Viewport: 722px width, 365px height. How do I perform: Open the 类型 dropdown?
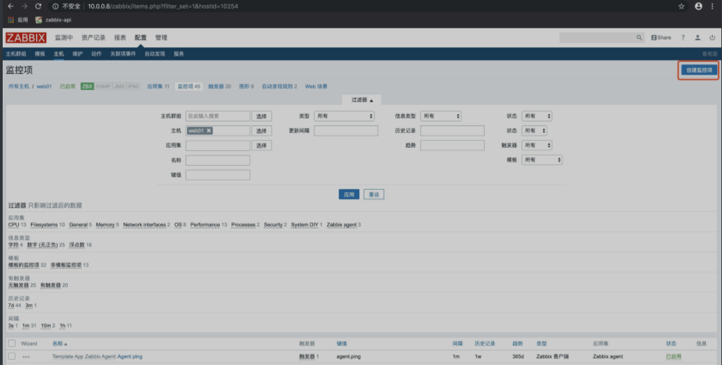pyautogui.click(x=344, y=116)
